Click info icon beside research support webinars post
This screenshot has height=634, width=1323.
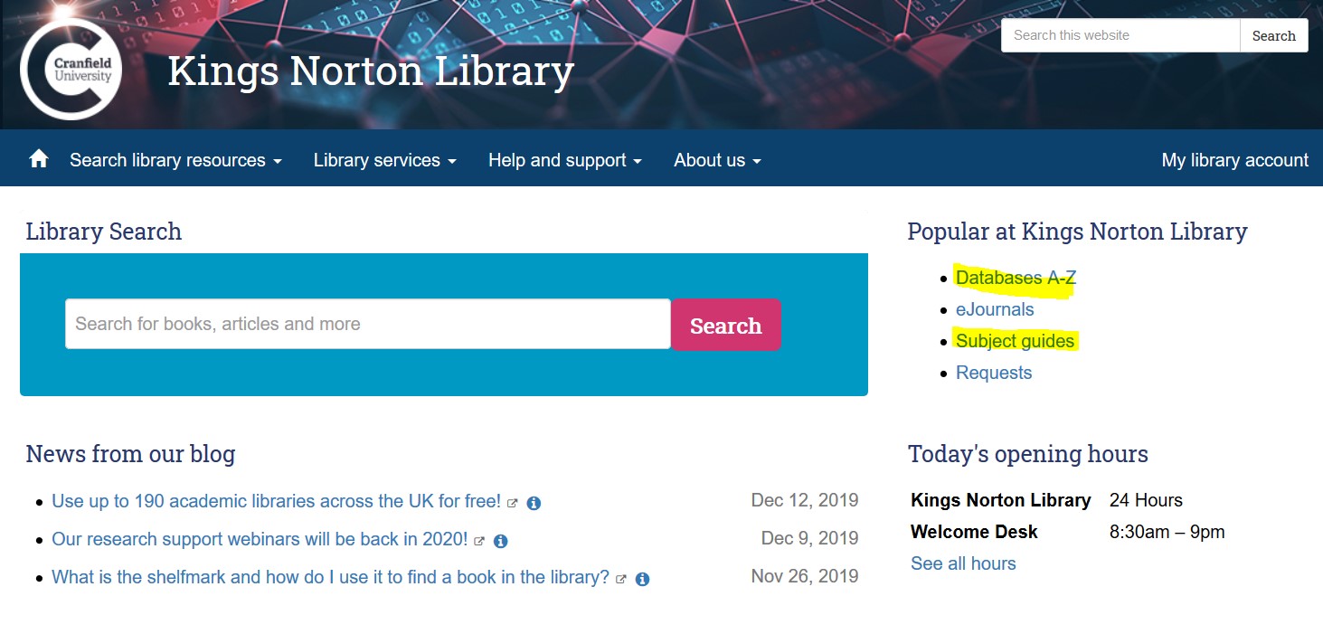(500, 541)
